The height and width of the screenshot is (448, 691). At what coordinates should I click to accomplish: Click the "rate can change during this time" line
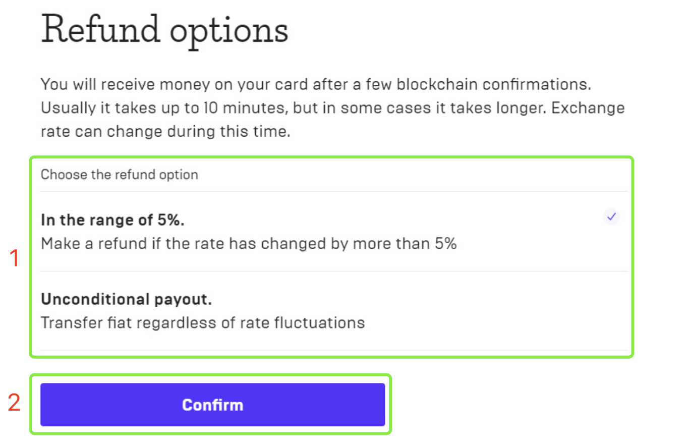click(x=165, y=132)
